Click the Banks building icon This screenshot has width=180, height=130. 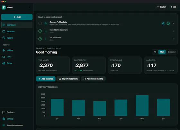pyautogui.click(x=4, y=63)
